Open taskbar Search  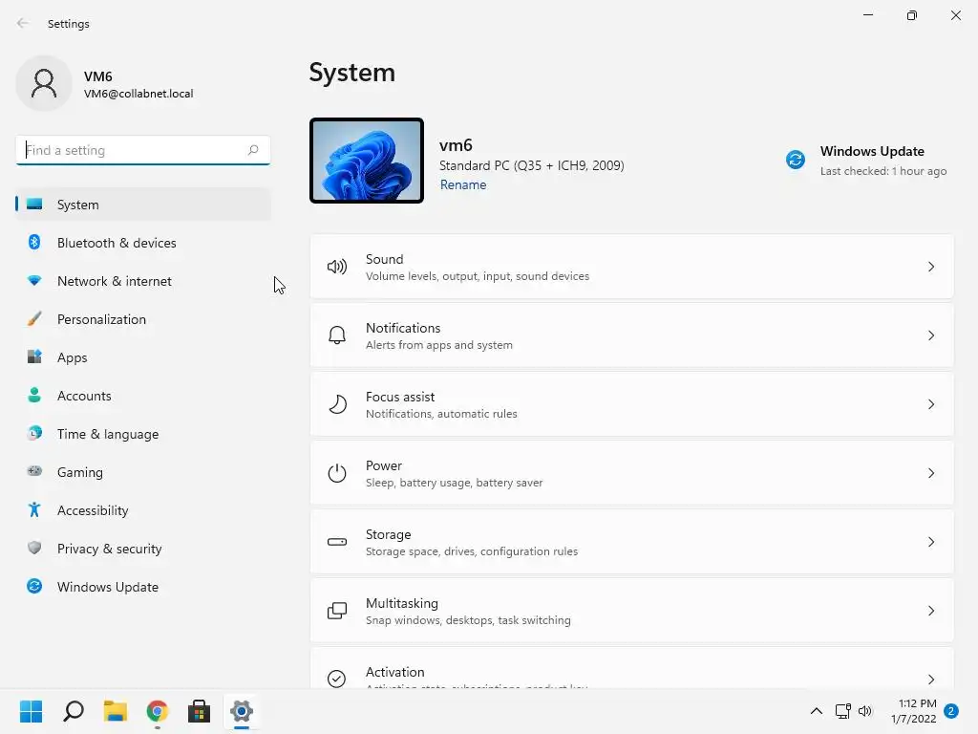tap(74, 711)
